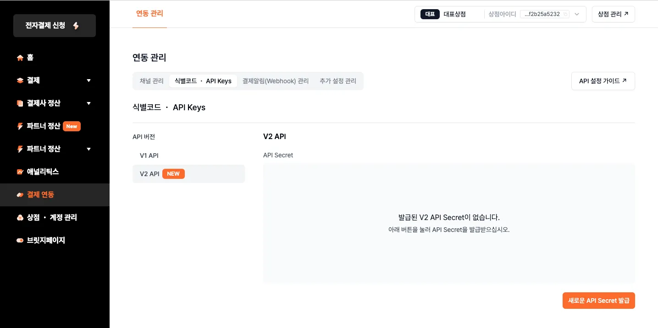Expand the second 파트너 정산 submenu arrow
Image resolution: width=658 pixels, height=328 pixels.
point(88,149)
